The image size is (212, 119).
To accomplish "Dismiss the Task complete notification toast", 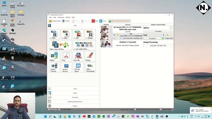I will [x=211, y=109].
